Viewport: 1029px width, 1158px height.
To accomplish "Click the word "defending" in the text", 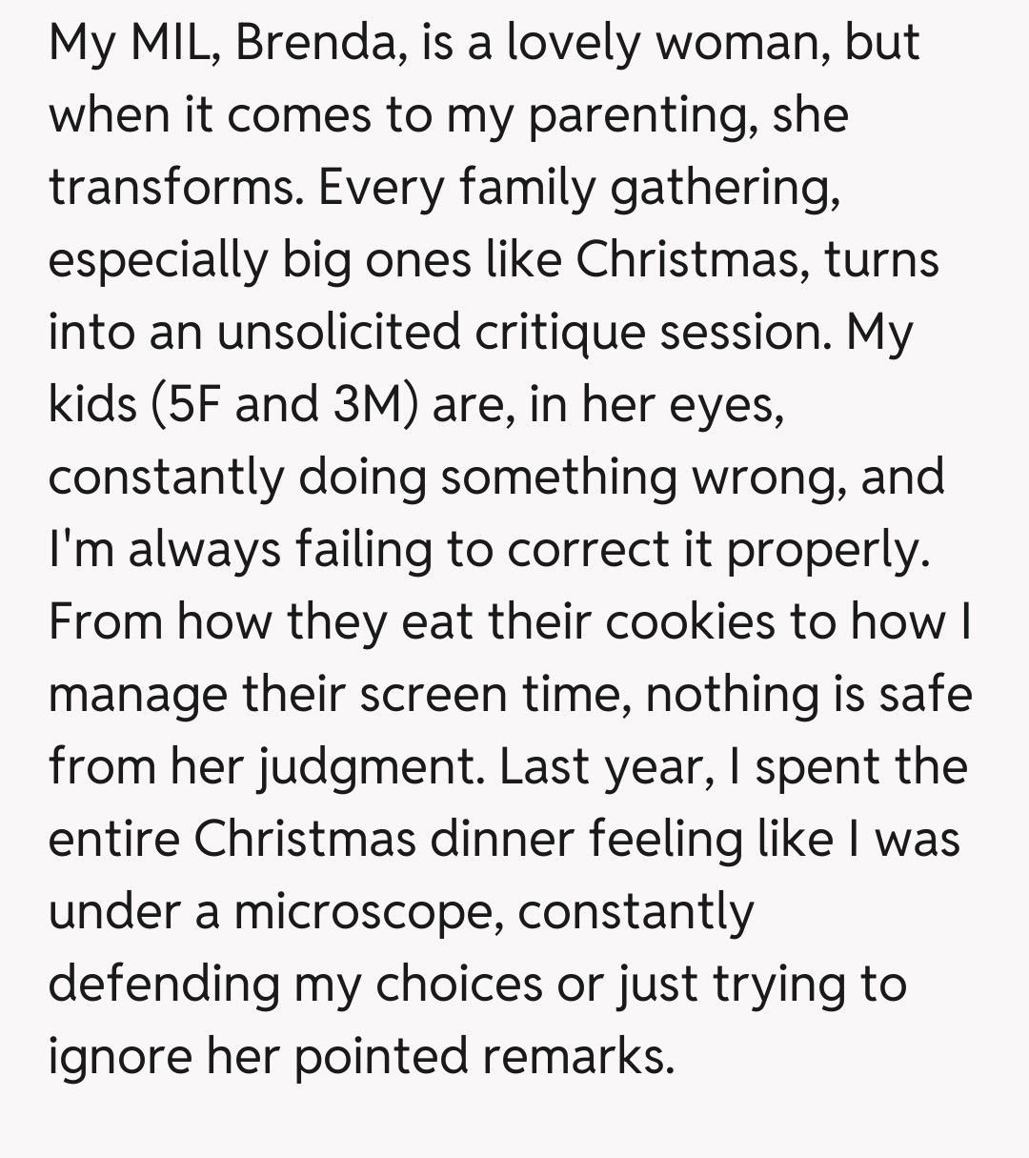I will click(164, 985).
